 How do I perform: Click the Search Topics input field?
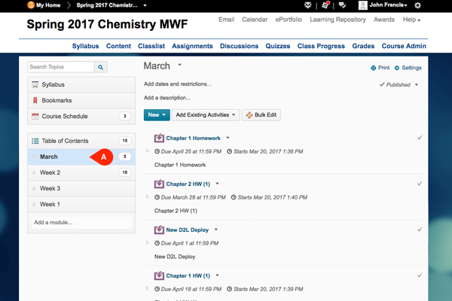click(x=61, y=67)
